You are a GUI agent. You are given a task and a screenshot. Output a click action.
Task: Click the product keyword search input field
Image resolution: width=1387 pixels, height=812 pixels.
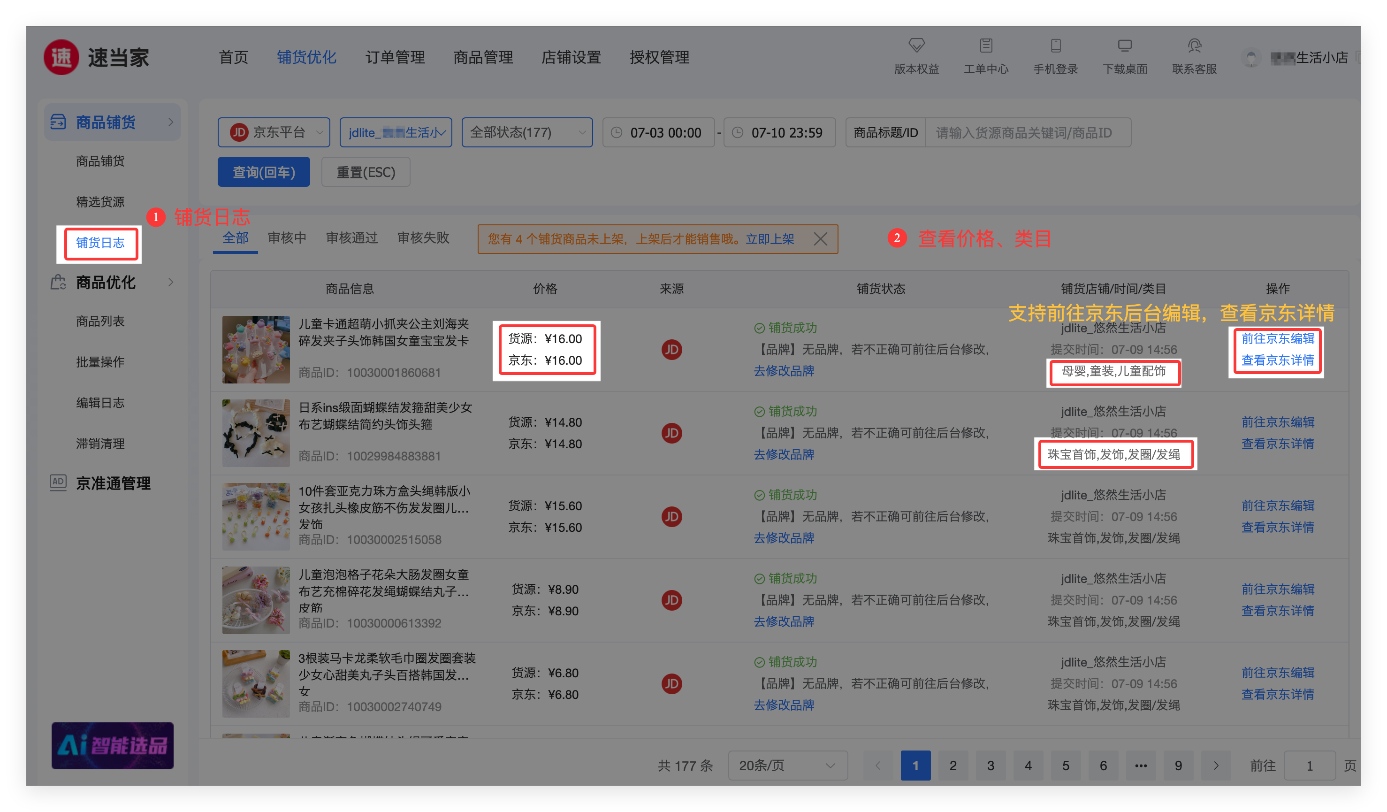[1027, 133]
